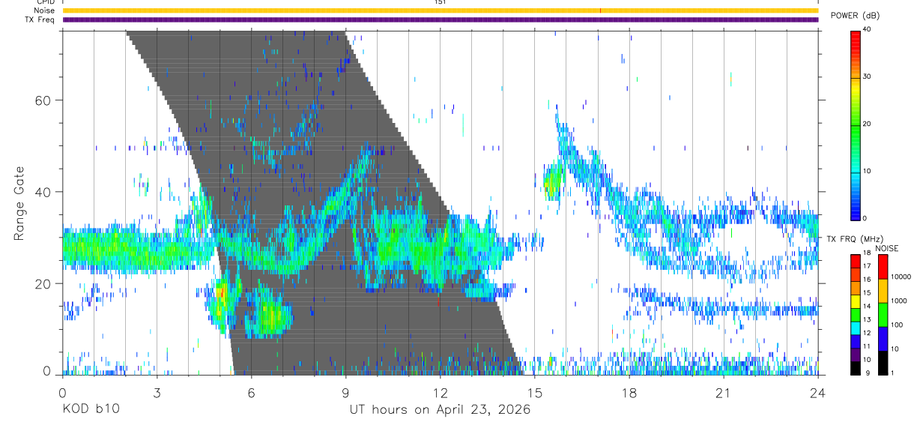Select the blue noise swatch 10-100
920x425 pixels.
883,339
